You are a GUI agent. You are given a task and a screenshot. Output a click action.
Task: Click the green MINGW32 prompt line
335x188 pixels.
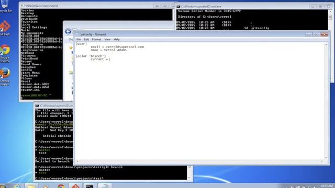(36, 96)
